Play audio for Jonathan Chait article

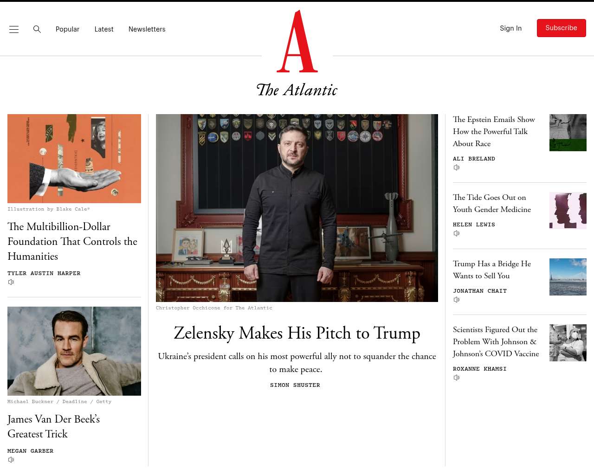(457, 300)
